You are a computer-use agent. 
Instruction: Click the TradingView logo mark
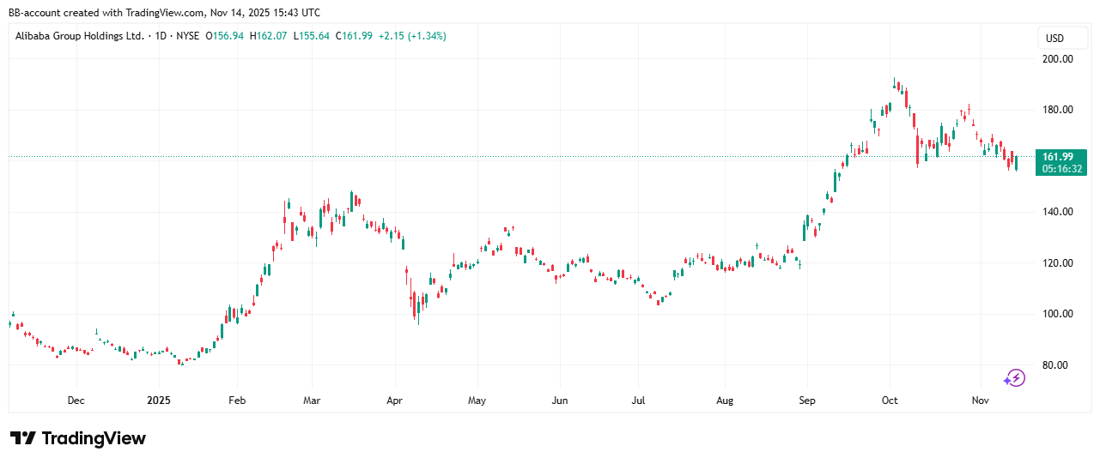pyautogui.click(x=23, y=438)
